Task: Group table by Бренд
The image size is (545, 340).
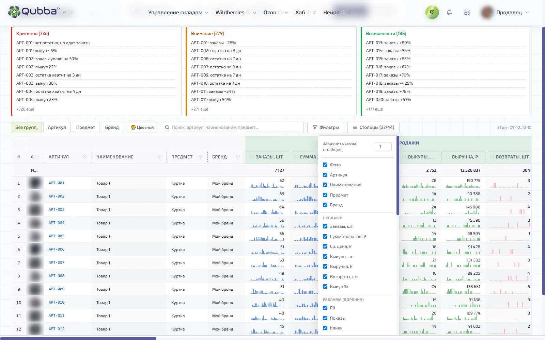Action: pyautogui.click(x=112, y=128)
